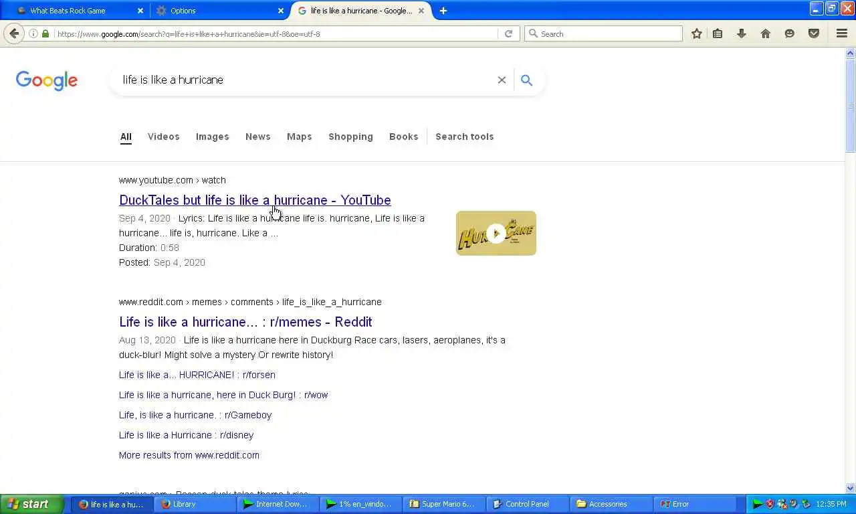856x514 pixels.
Task: Close the What Beats Rock Game tab
Action: pyautogui.click(x=140, y=11)
